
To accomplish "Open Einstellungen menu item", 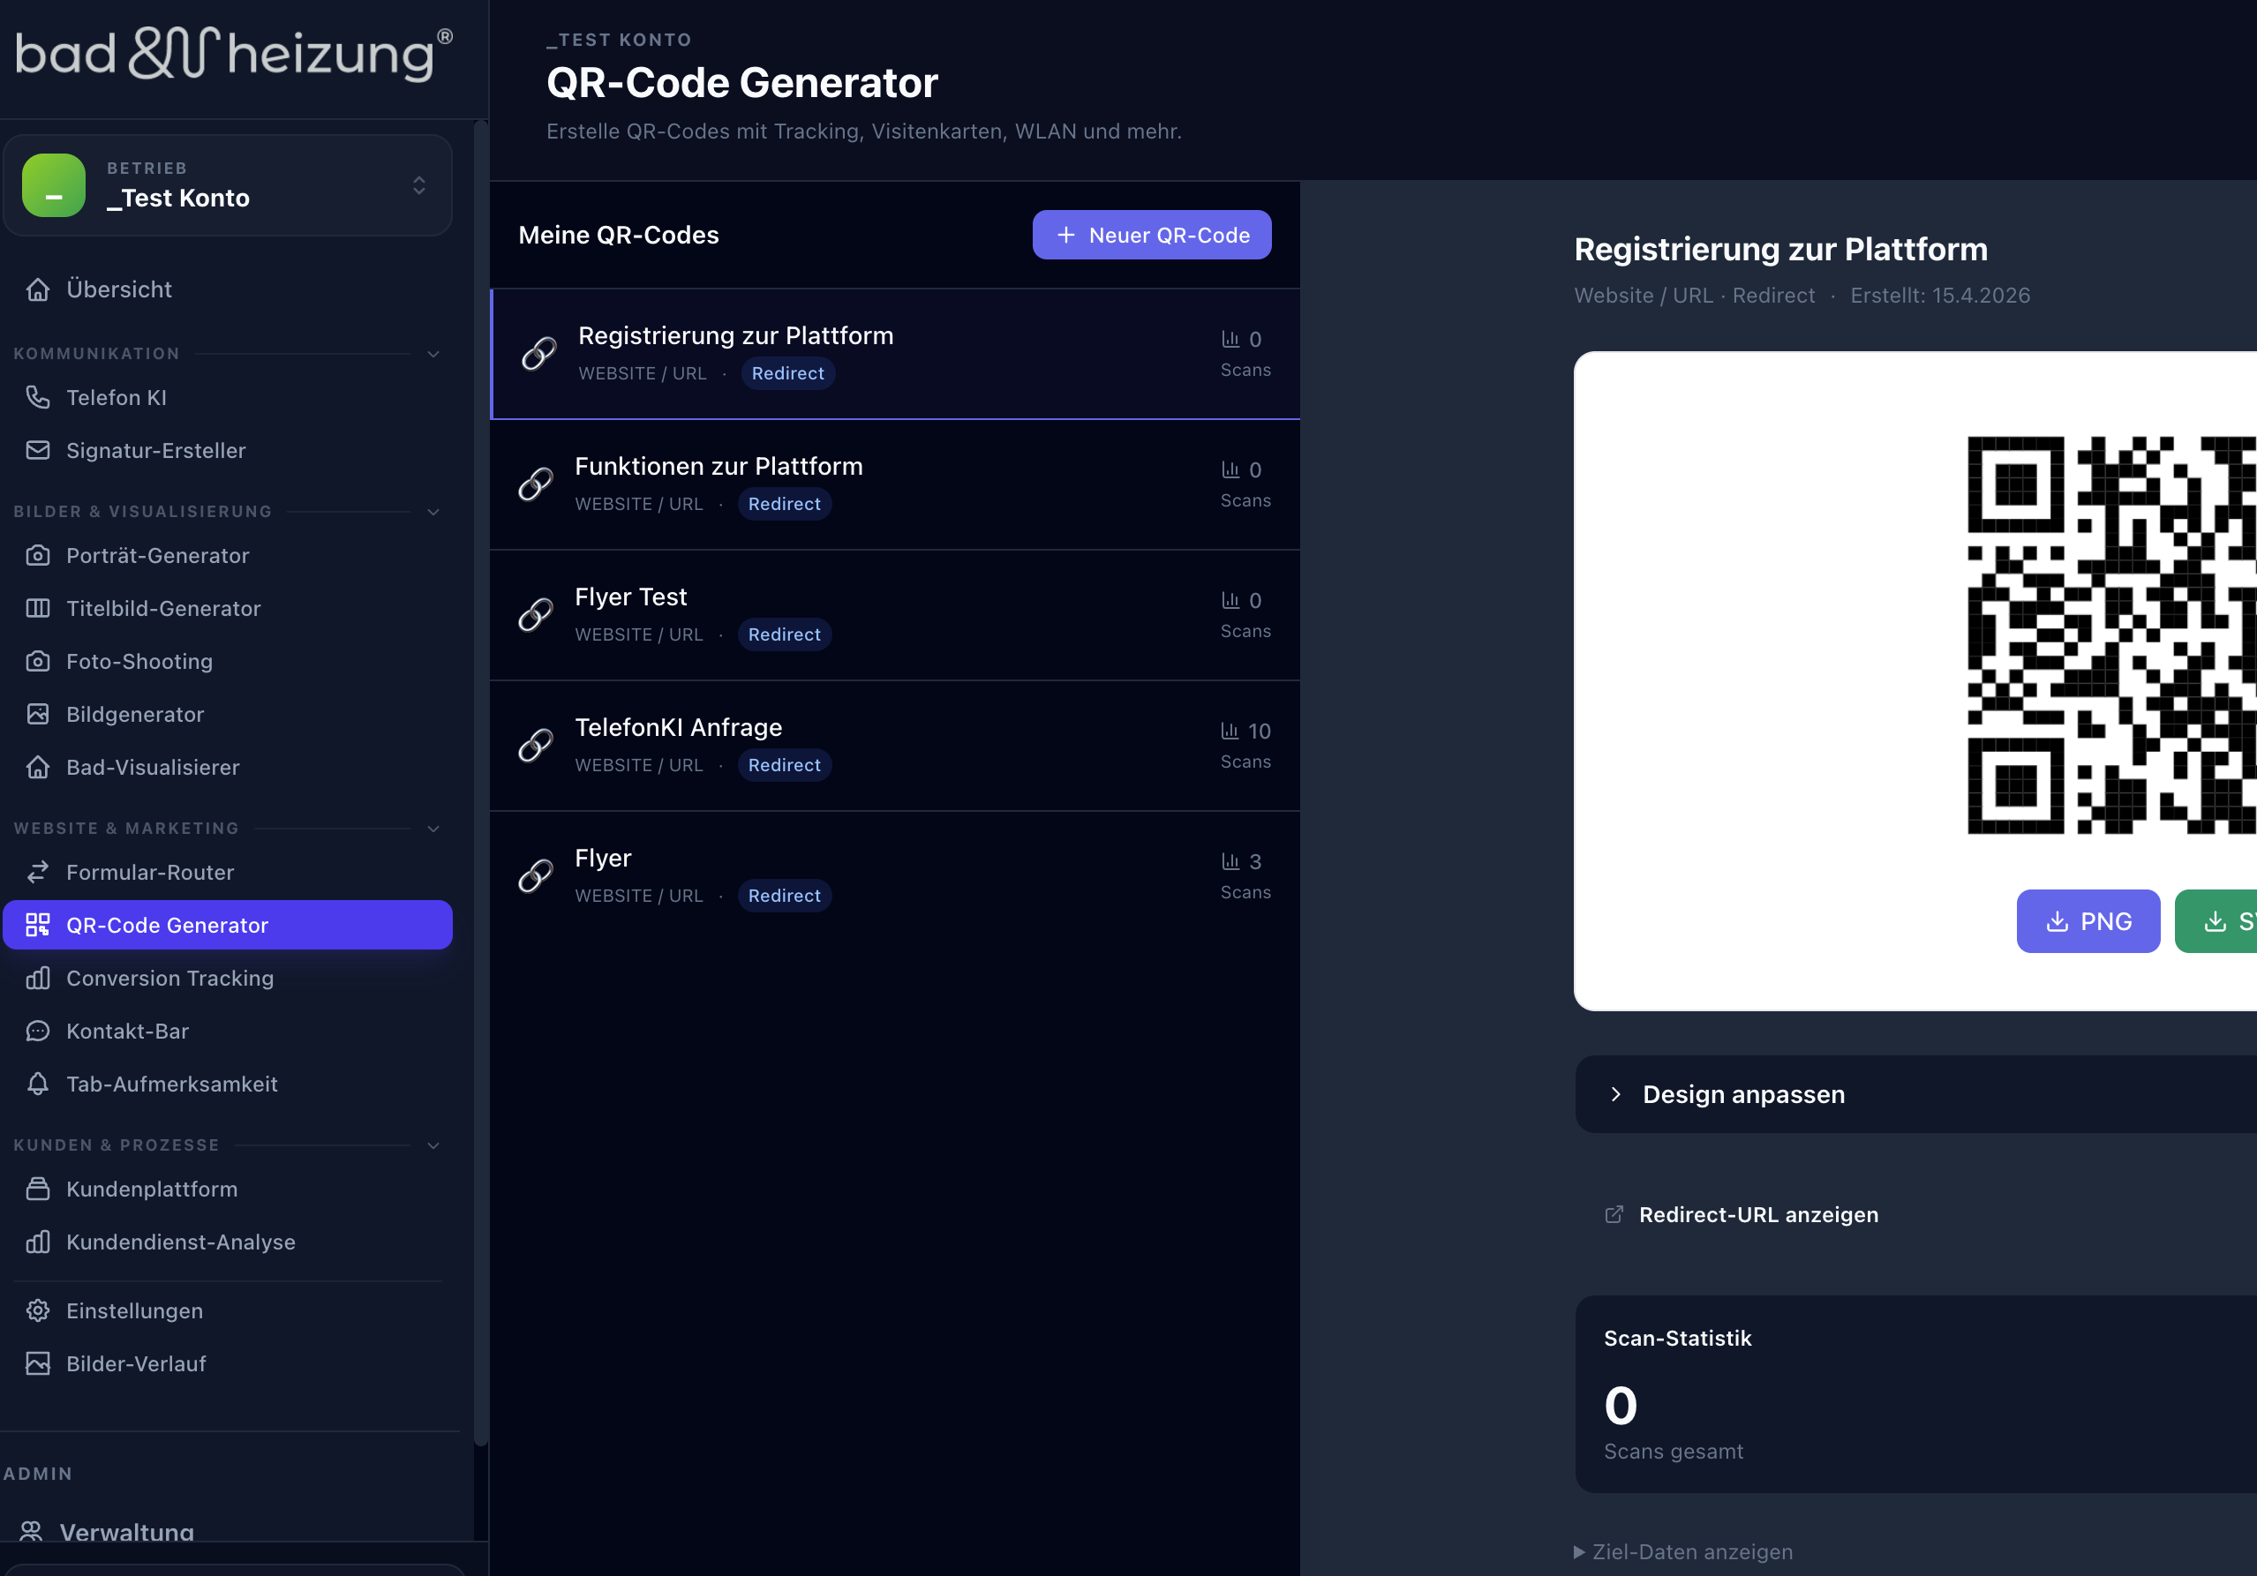I will pos(228,1311).
